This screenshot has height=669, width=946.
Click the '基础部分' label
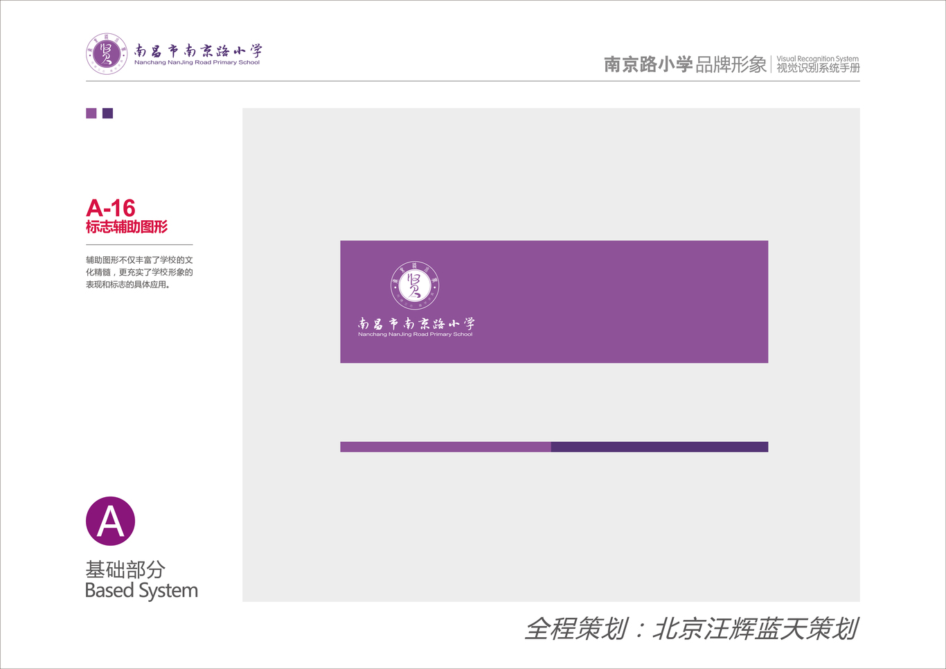(125, 569)
